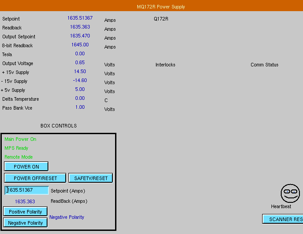Screen dimensions: 303x234
Task: Click the POWER ON button
Action: tap(26, 167)
